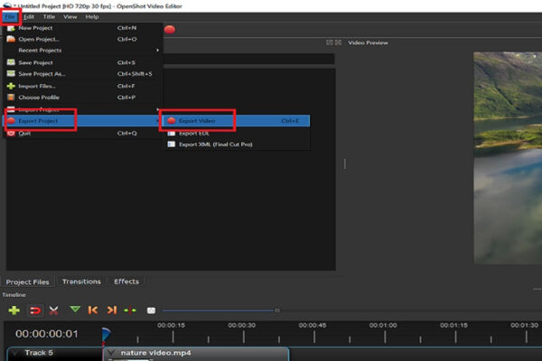Toggle the red snapping magnet tool
The height and width of the screenshot is (361, 542).
click(35, 310)
